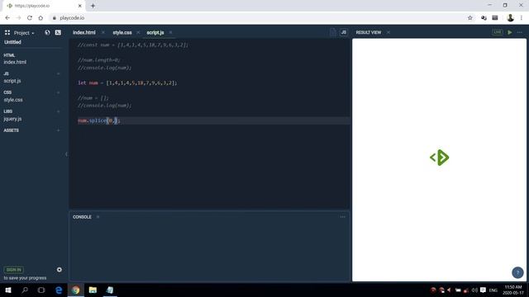This screenshot has width=529, height=297.
Task: Add a new file in CSS section
Action: tap(58, 92)
